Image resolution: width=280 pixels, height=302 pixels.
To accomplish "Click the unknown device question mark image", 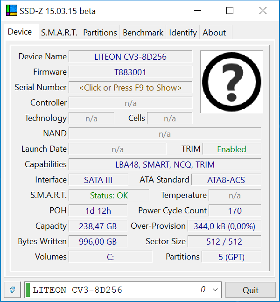I will coord(231,82).
